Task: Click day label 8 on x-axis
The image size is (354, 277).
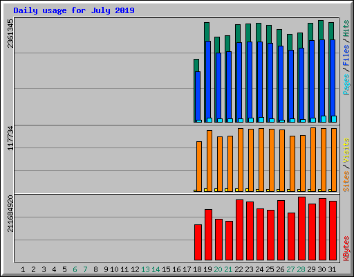Action: tap(95, 269)
